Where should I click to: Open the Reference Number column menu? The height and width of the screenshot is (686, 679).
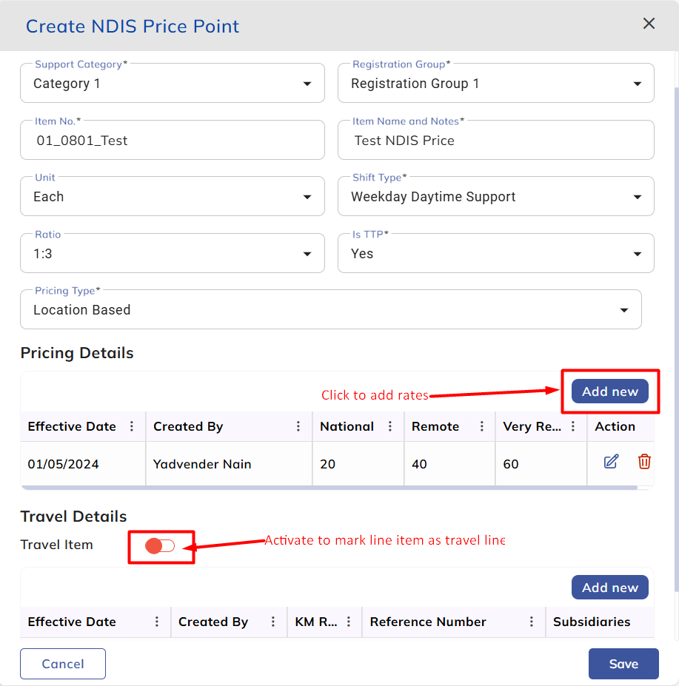[532, 622]
